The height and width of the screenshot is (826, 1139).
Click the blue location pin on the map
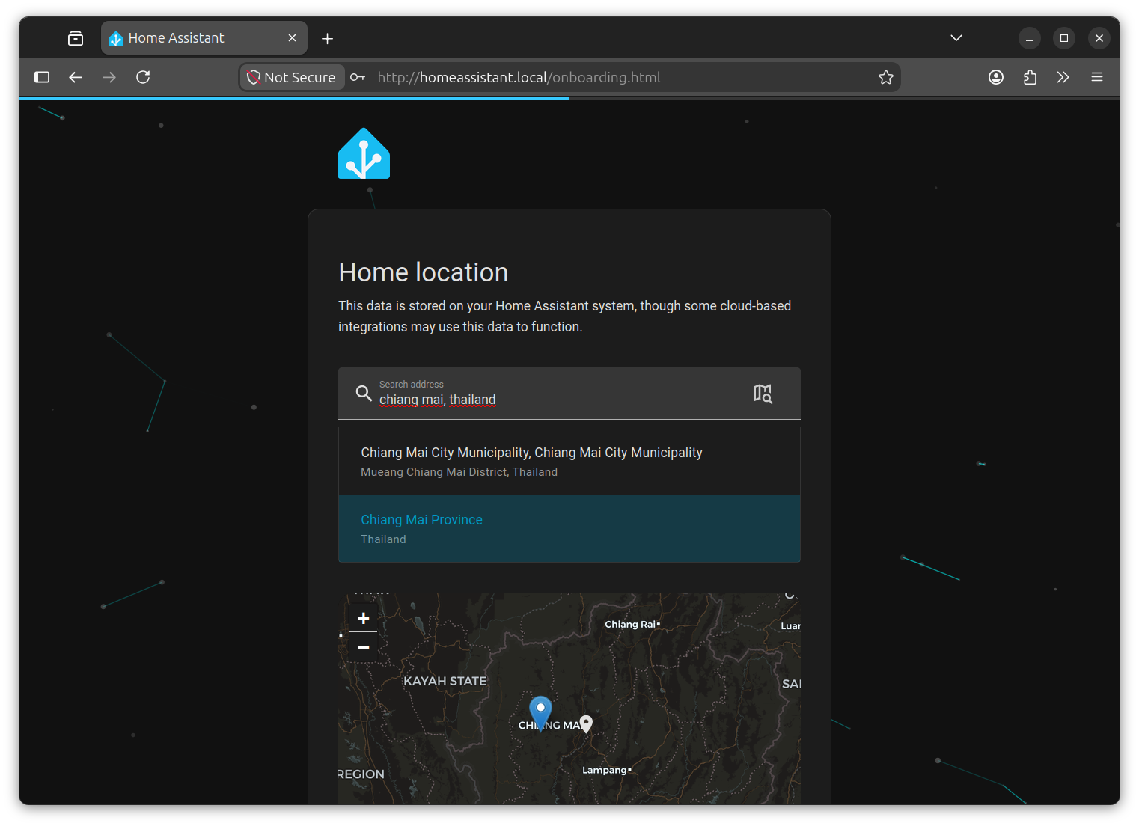pyautogui.click(x=540, y=713)
